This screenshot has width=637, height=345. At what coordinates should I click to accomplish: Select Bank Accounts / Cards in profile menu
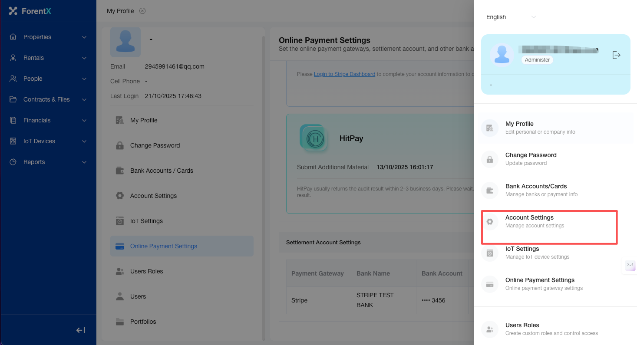(161, 171)
